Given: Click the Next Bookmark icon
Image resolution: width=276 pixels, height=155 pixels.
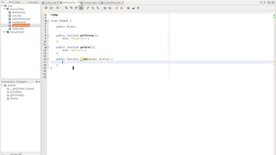Looking at the screenshot, I should (93, 8).
